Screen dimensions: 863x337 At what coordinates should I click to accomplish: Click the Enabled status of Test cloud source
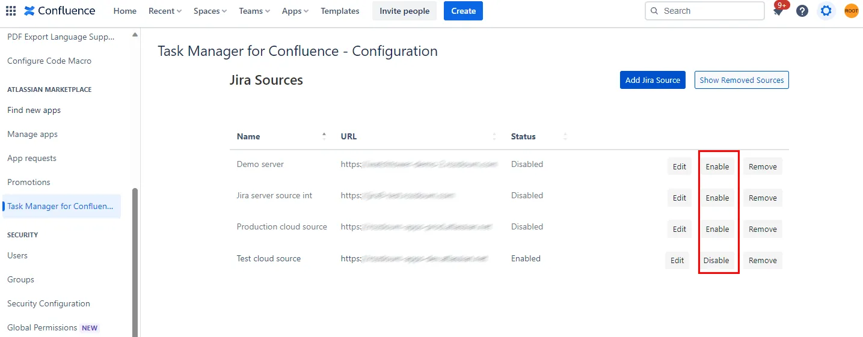pyautogui.click(x=526, y=258)
